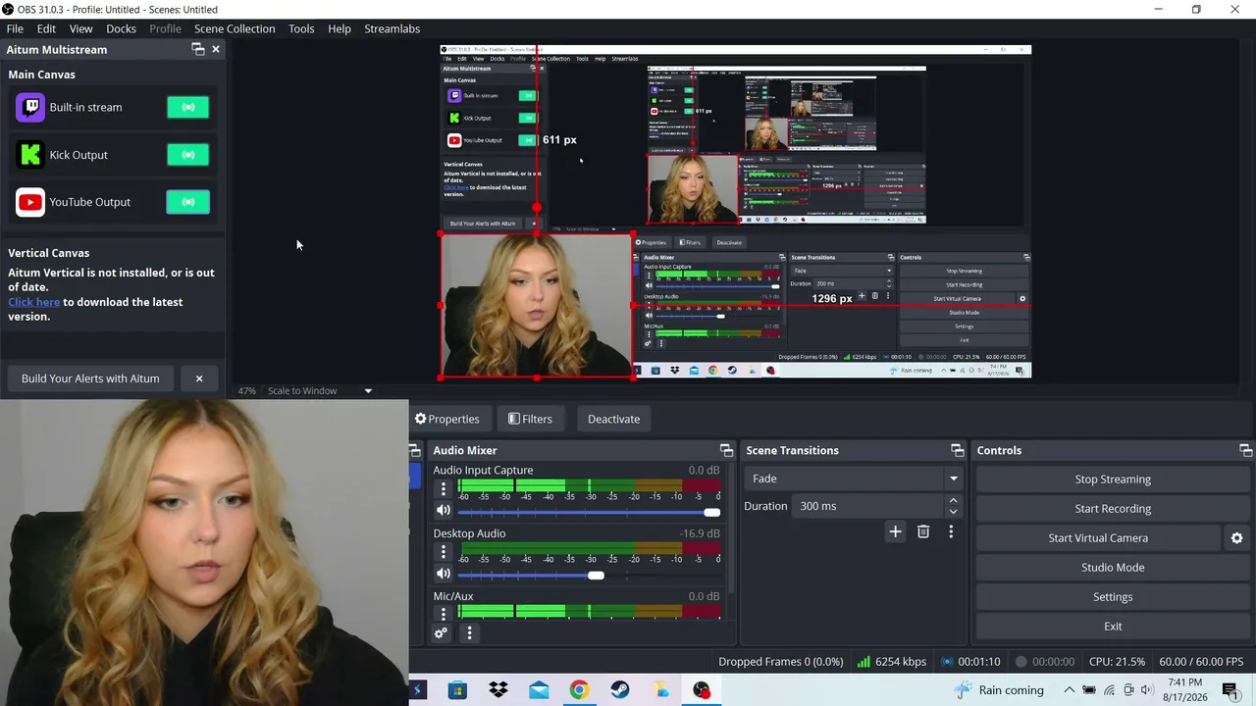Close the Aitum Multistream dock
This screenshot has height=706, width=1256.
click(x=216, y=49)
